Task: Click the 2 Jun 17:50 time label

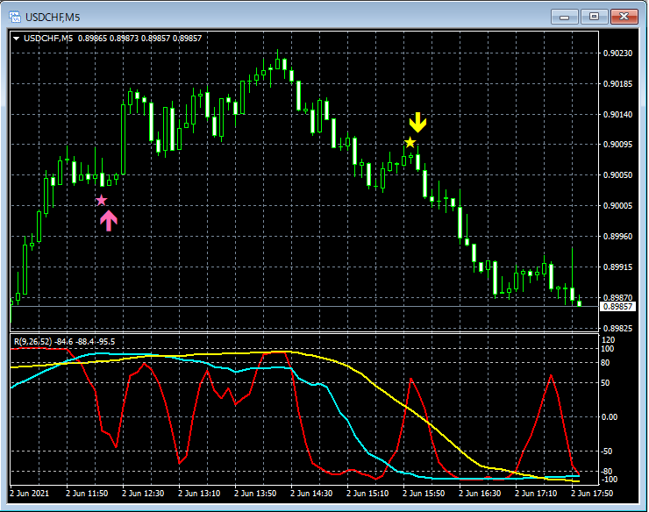Action: coord(592,494)
